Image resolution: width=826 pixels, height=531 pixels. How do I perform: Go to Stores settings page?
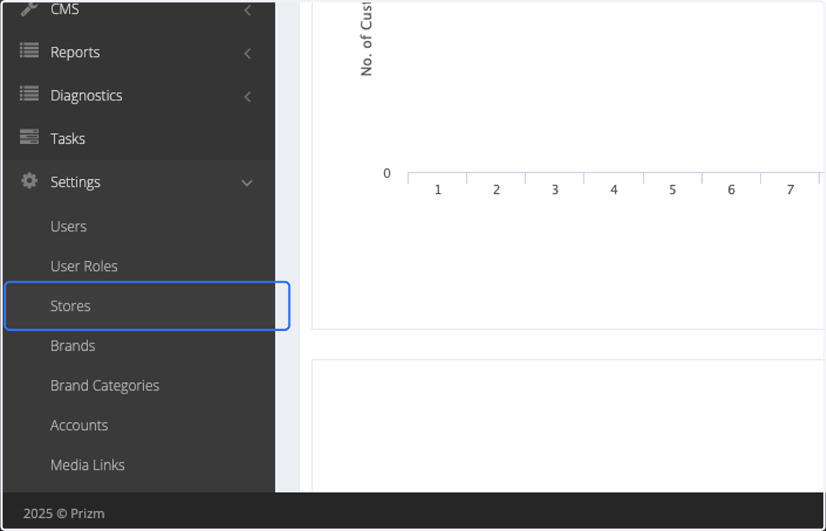tap(70, 306)
